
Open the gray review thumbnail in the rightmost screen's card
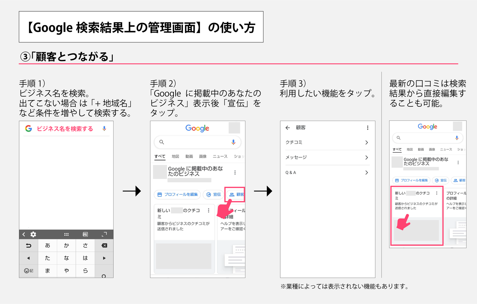(x=416, y=230)
